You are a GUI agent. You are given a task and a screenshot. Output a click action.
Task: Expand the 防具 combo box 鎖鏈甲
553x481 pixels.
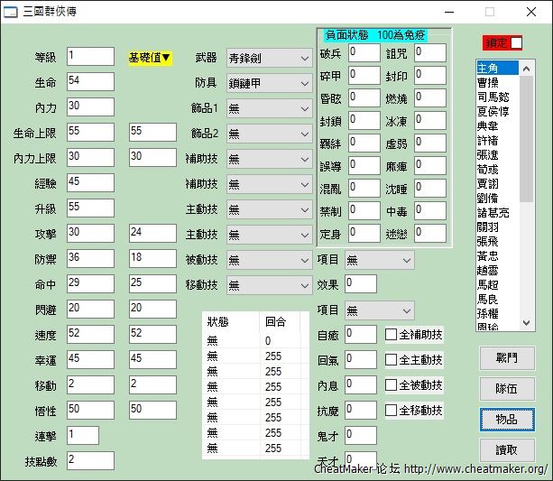click(x=270, y=83)
